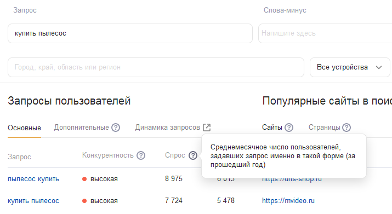Click help icon next to Спрос column
This screenshot has width=392, height=214.
tap(193, 155)
